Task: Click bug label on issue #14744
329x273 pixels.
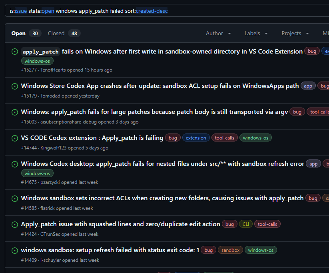Action: (173, 138)
